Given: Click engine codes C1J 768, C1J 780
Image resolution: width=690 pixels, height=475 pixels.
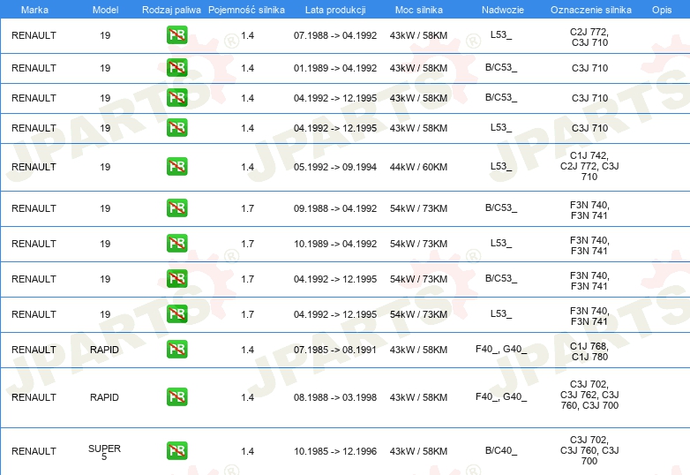Looking at the screenshot, I should point(589,351).
